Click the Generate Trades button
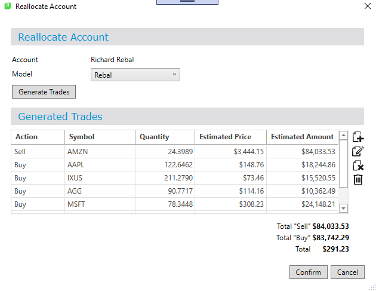The width and height of the screenshot is (376, 291). coord(44,91)
